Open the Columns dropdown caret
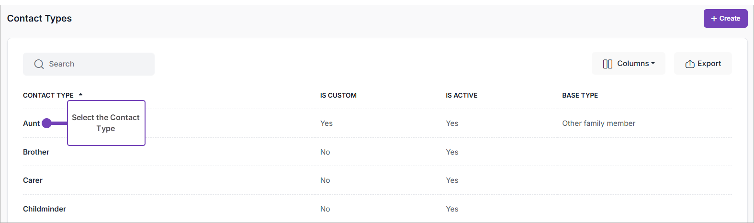 pos(653,64)
